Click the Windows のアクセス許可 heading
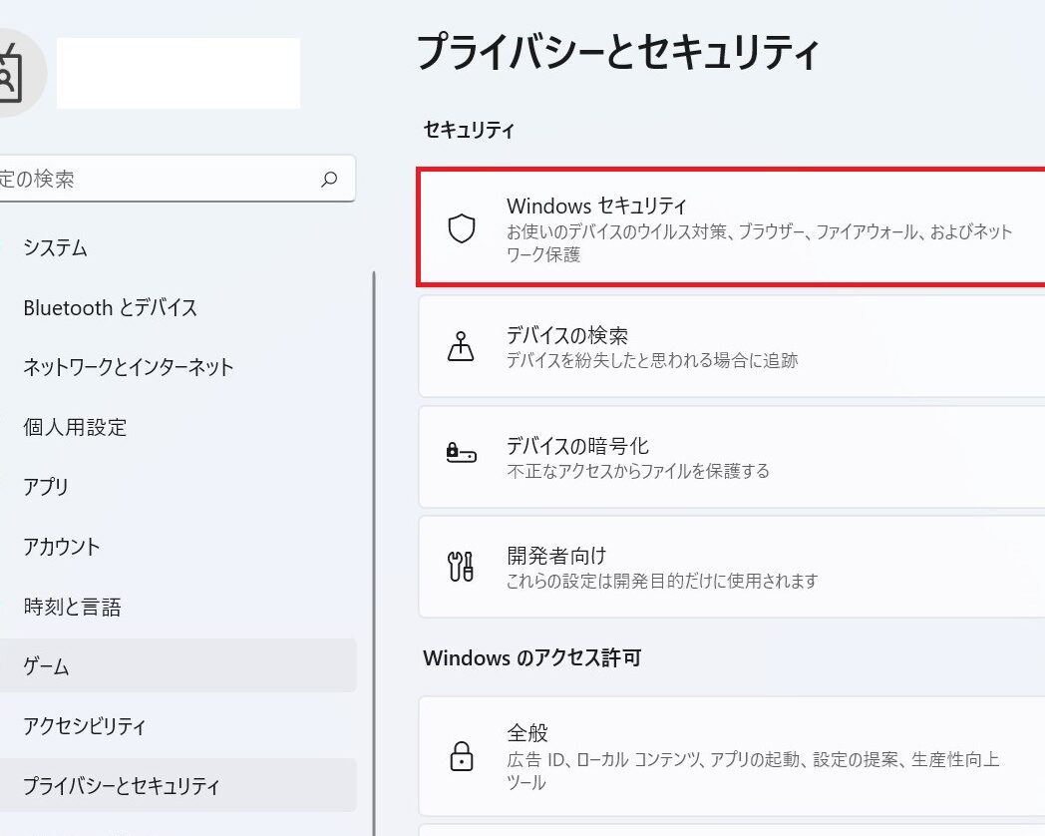 coord(531,658)
